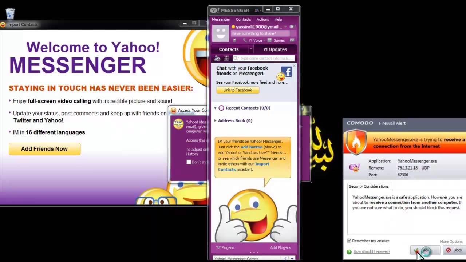Open the Games icon in Messenger

pos(270,40)
